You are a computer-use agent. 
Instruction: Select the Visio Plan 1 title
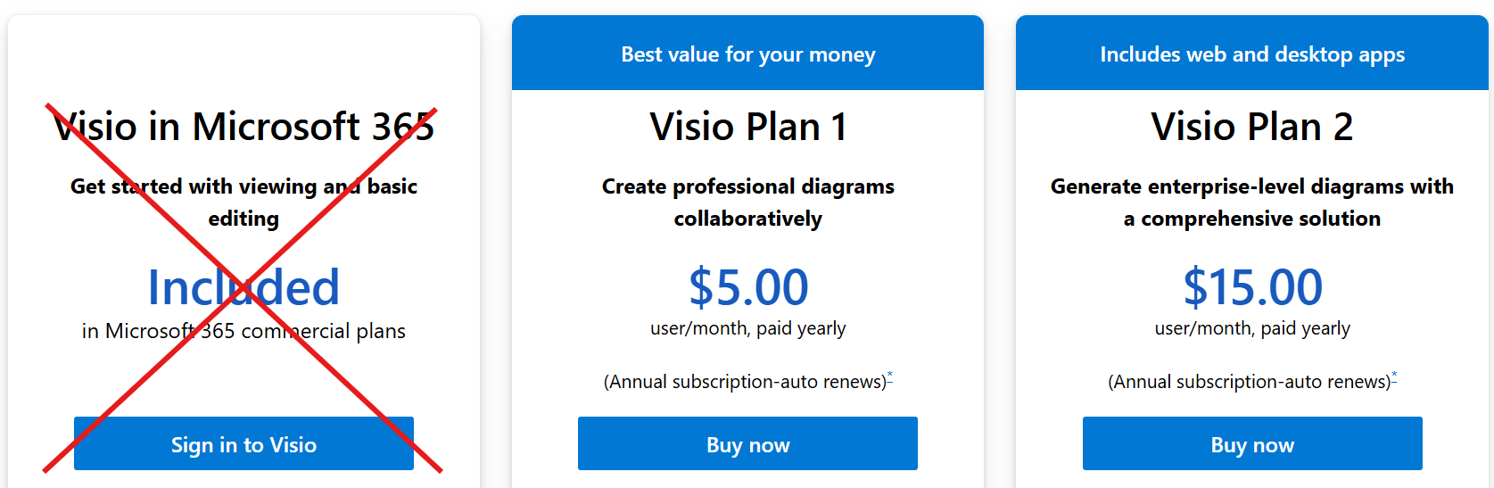[x=747, y=127]
